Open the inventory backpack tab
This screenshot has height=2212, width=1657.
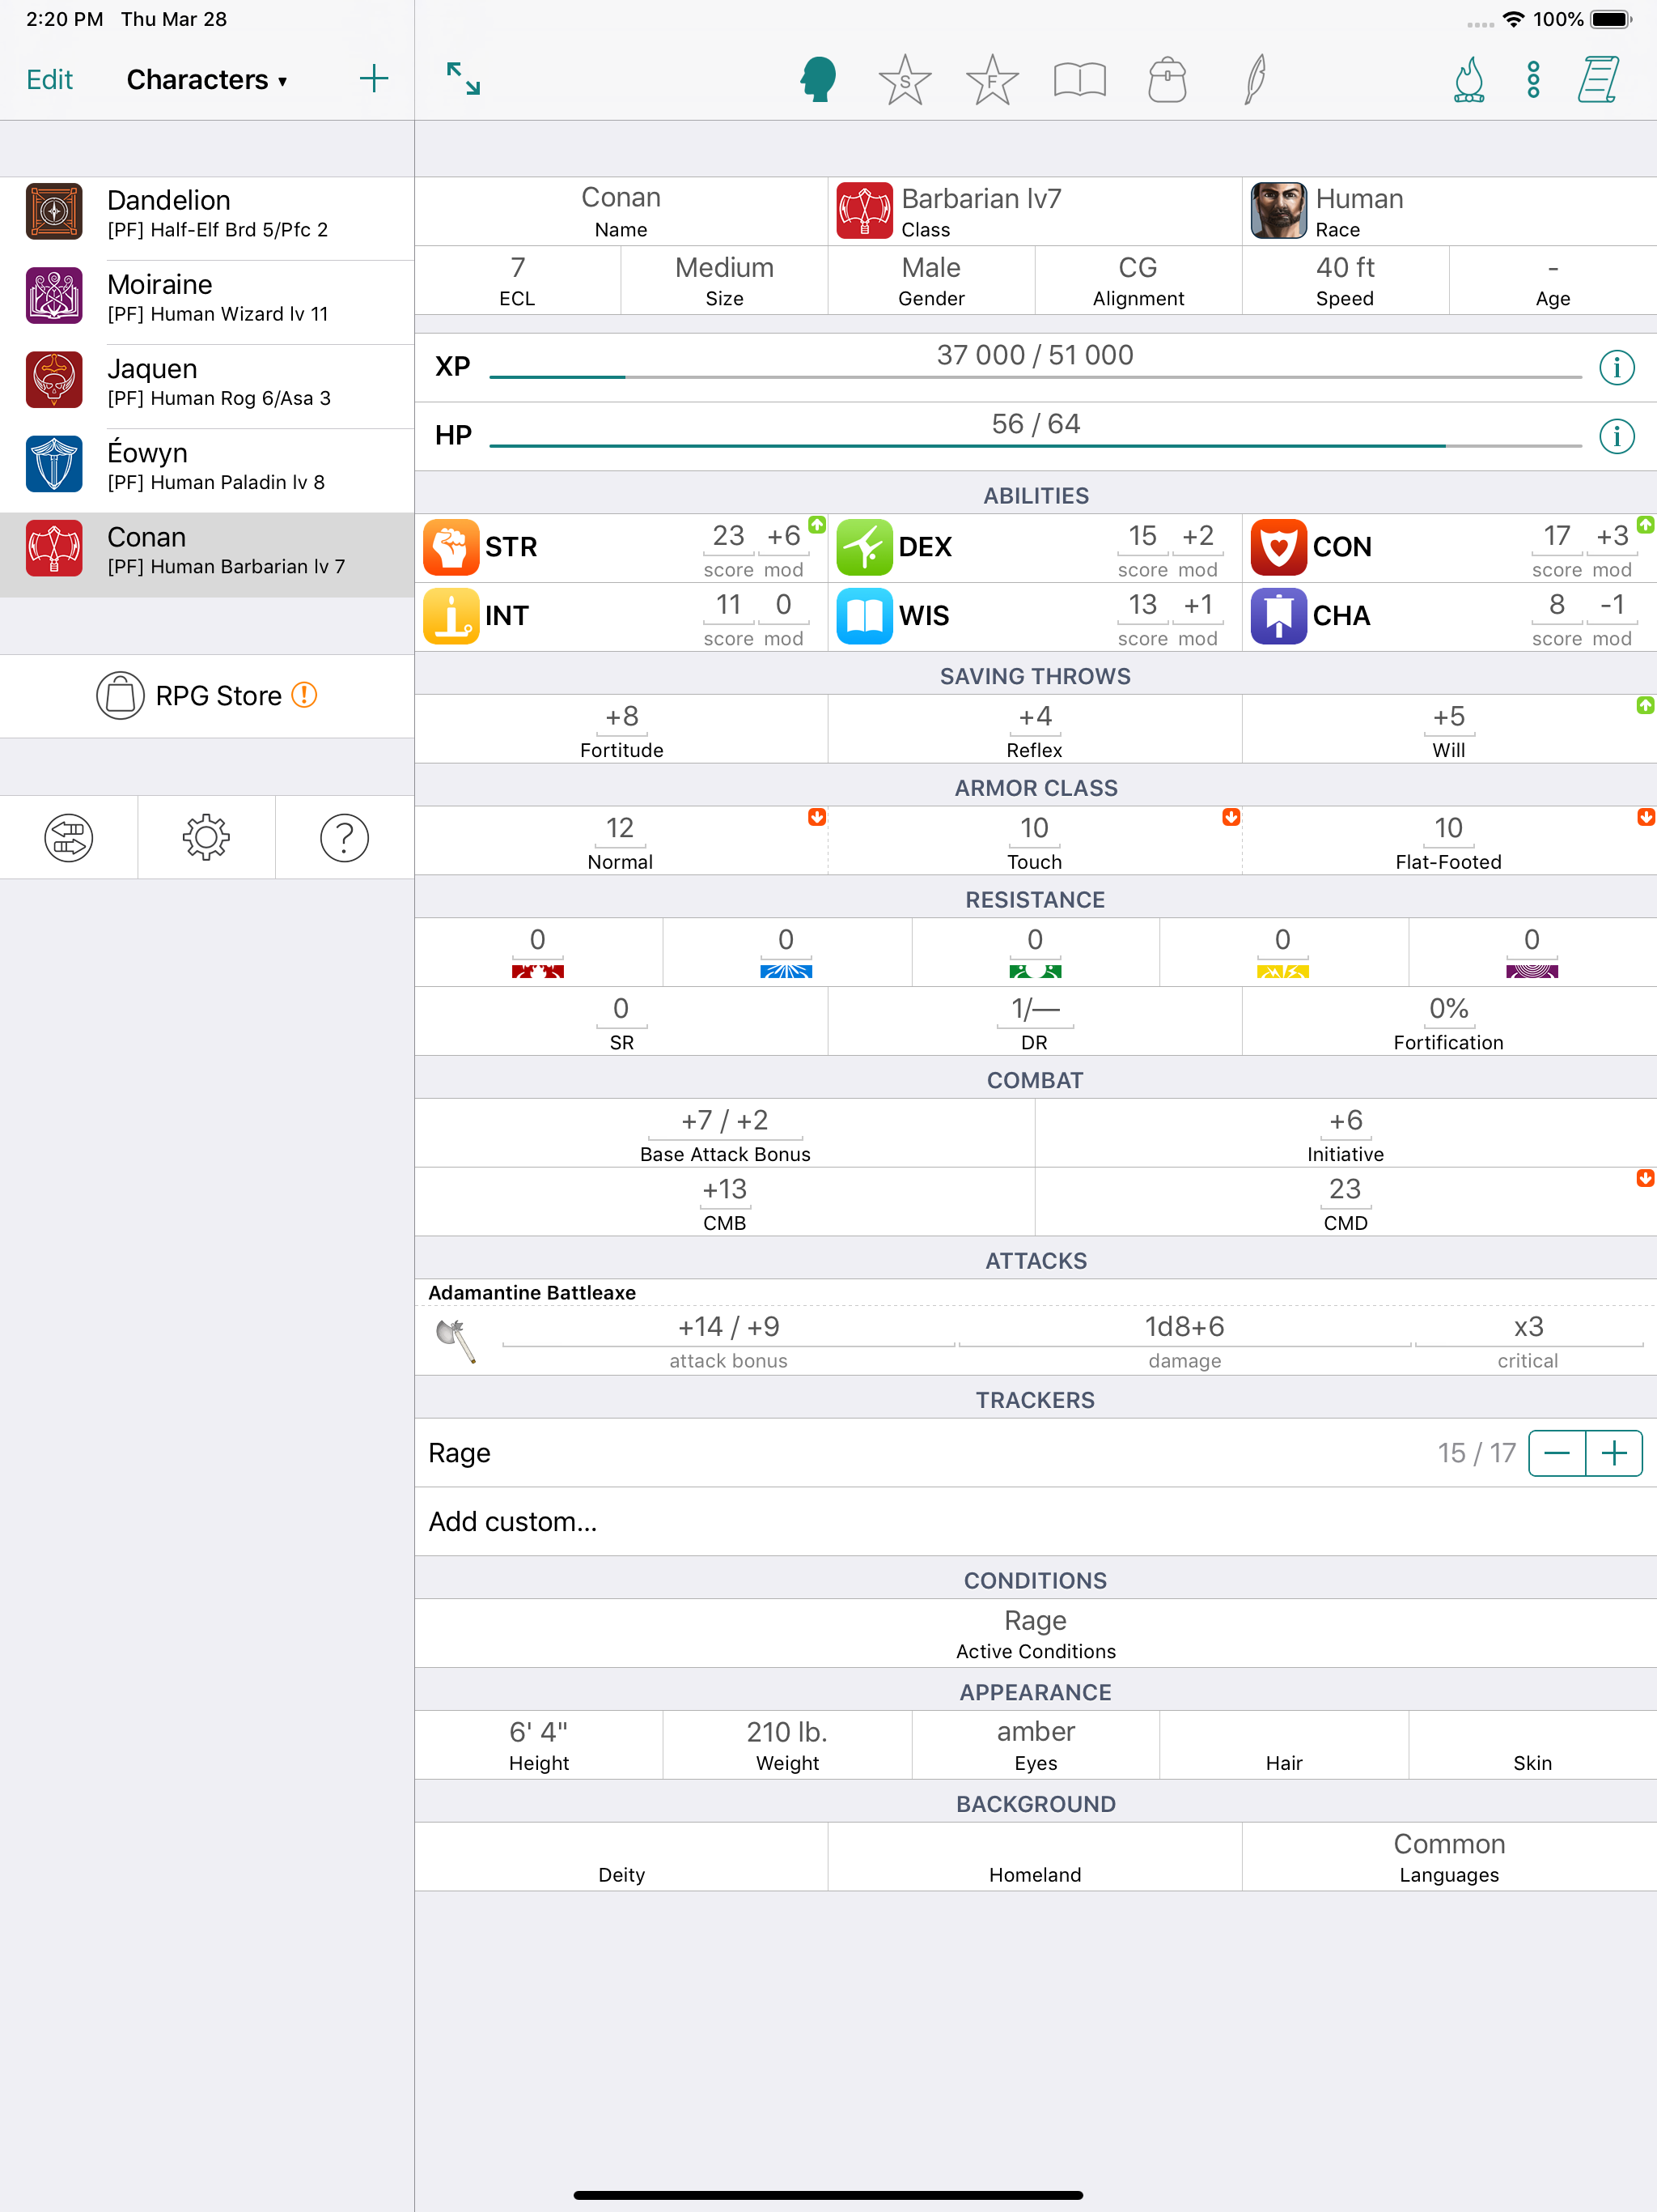click(x=1167, y=79)
